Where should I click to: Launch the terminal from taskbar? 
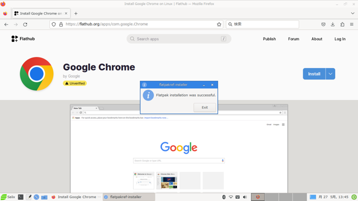[x=21, y=197]
